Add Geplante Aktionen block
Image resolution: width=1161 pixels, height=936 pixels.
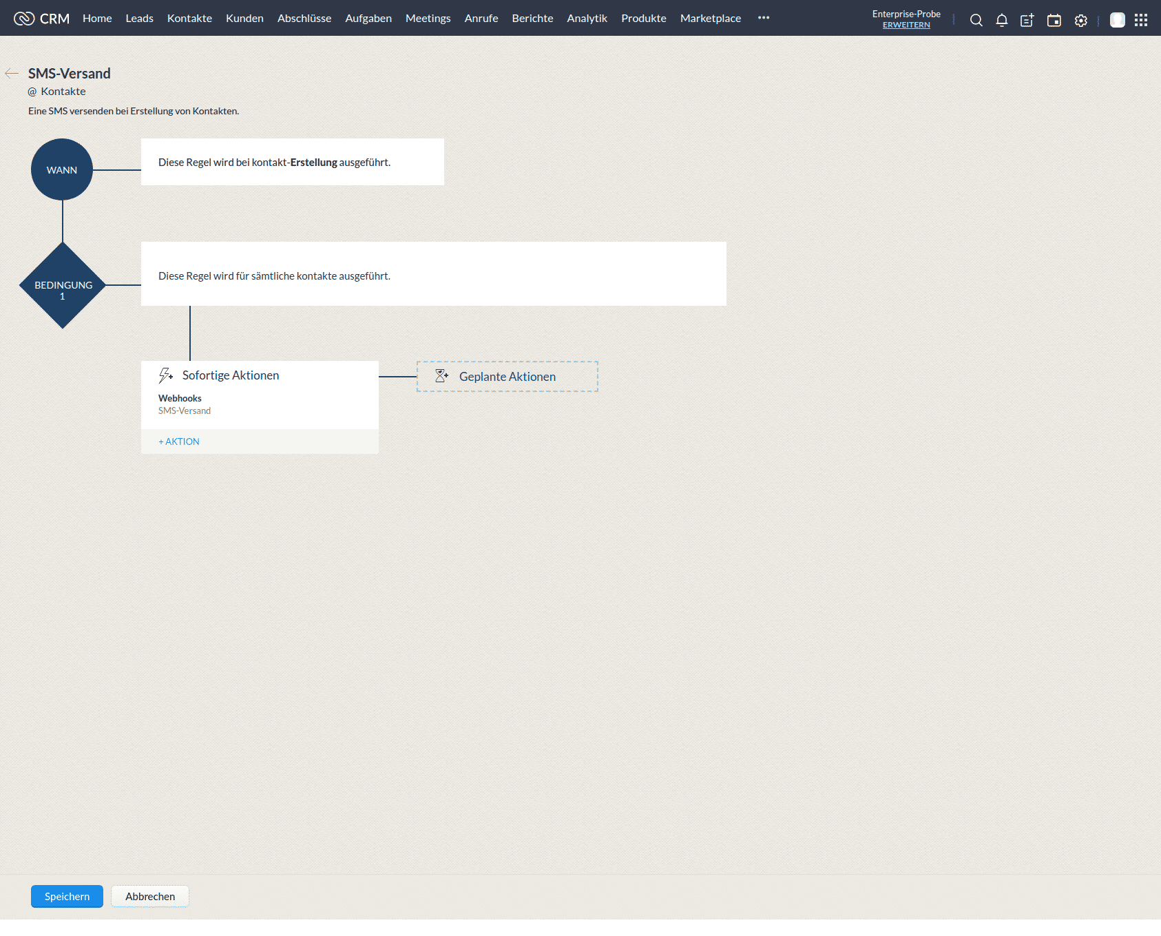coord(507,377)
